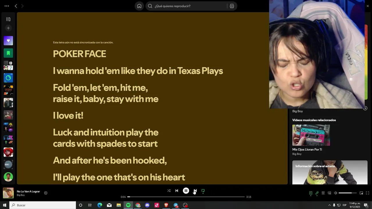Click 'Mis Ojos Lloran Por Ti' title link
The width and height of the screenshot is (372, 209).
(307, 149)
